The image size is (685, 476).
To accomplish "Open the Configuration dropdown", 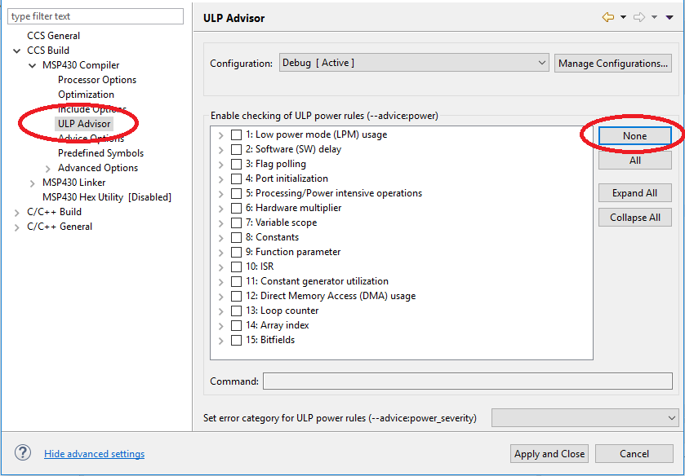I will tap(414, 63).
